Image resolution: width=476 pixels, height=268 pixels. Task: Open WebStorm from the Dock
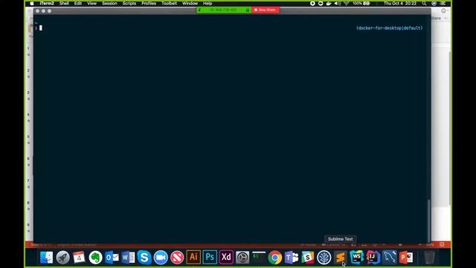click(357, 258)
